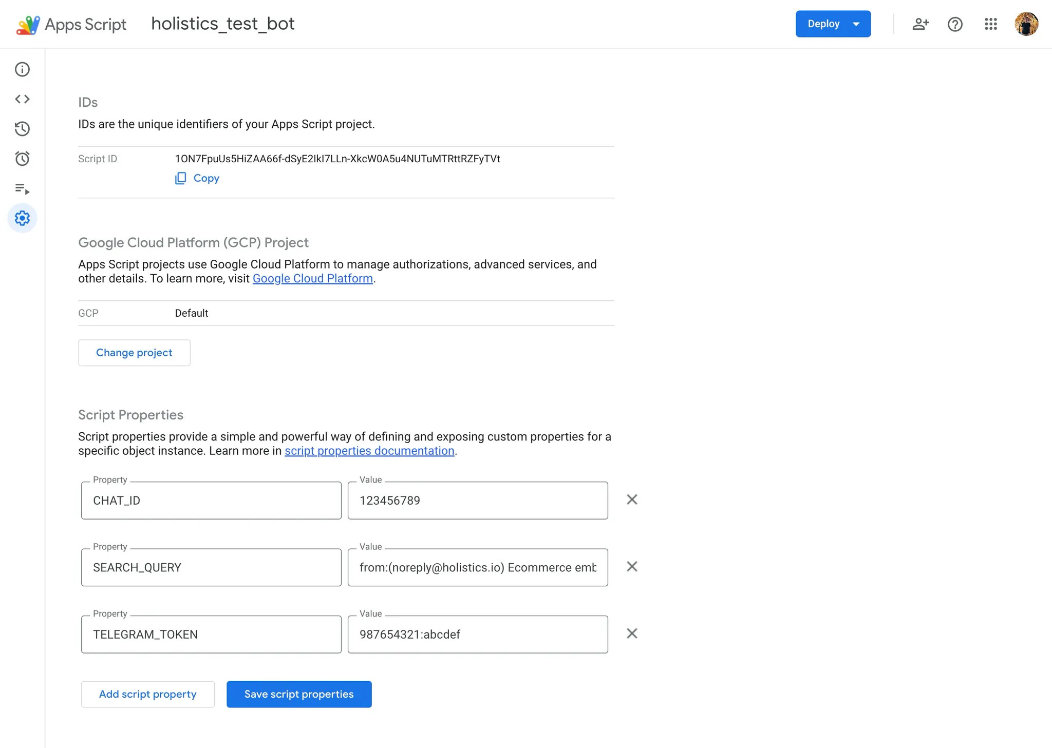Copy the Script ID
Image resolution: width=1052 pixels, height=748 pixels.
coord(197,178)
